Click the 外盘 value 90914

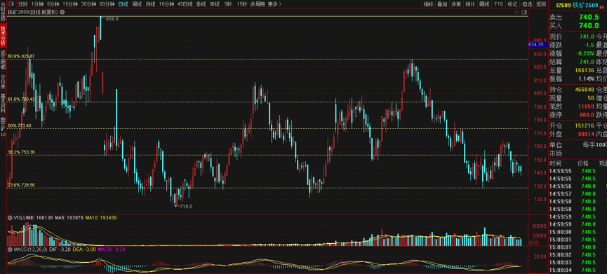click(587, 134)
